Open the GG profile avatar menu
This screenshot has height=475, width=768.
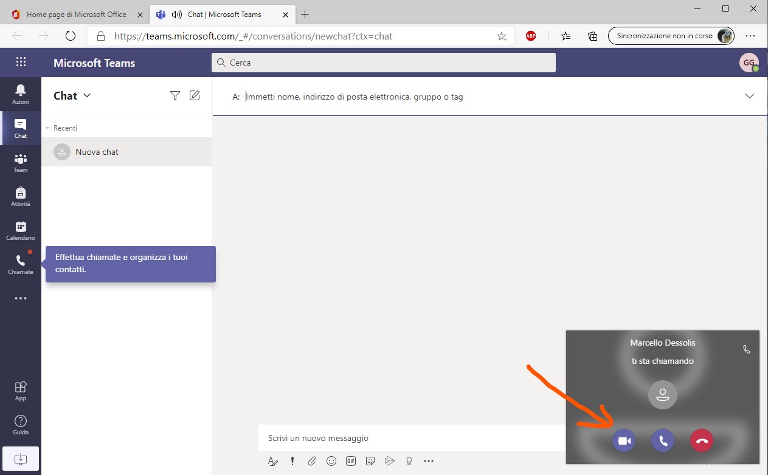(749, 63)
